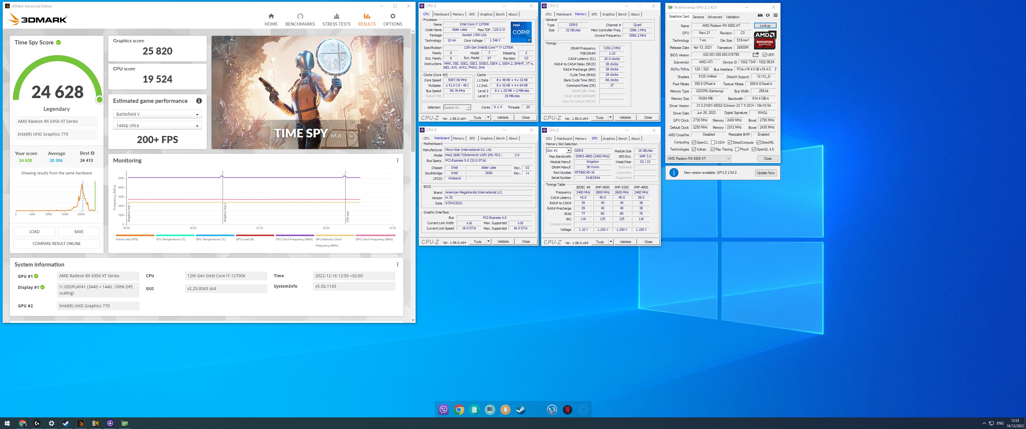The height and width of the screenshot is (429, 1026).
Task: Open Viber from the desktop dock
Action: pyautogui.click(x=443, y=410)
